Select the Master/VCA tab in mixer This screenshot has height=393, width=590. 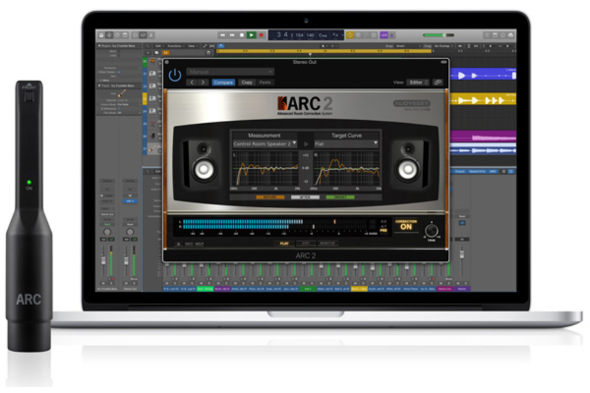(477, 171)
